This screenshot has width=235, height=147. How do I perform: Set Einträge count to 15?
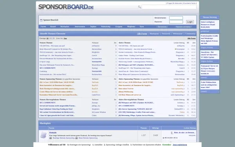coord(51,38)
